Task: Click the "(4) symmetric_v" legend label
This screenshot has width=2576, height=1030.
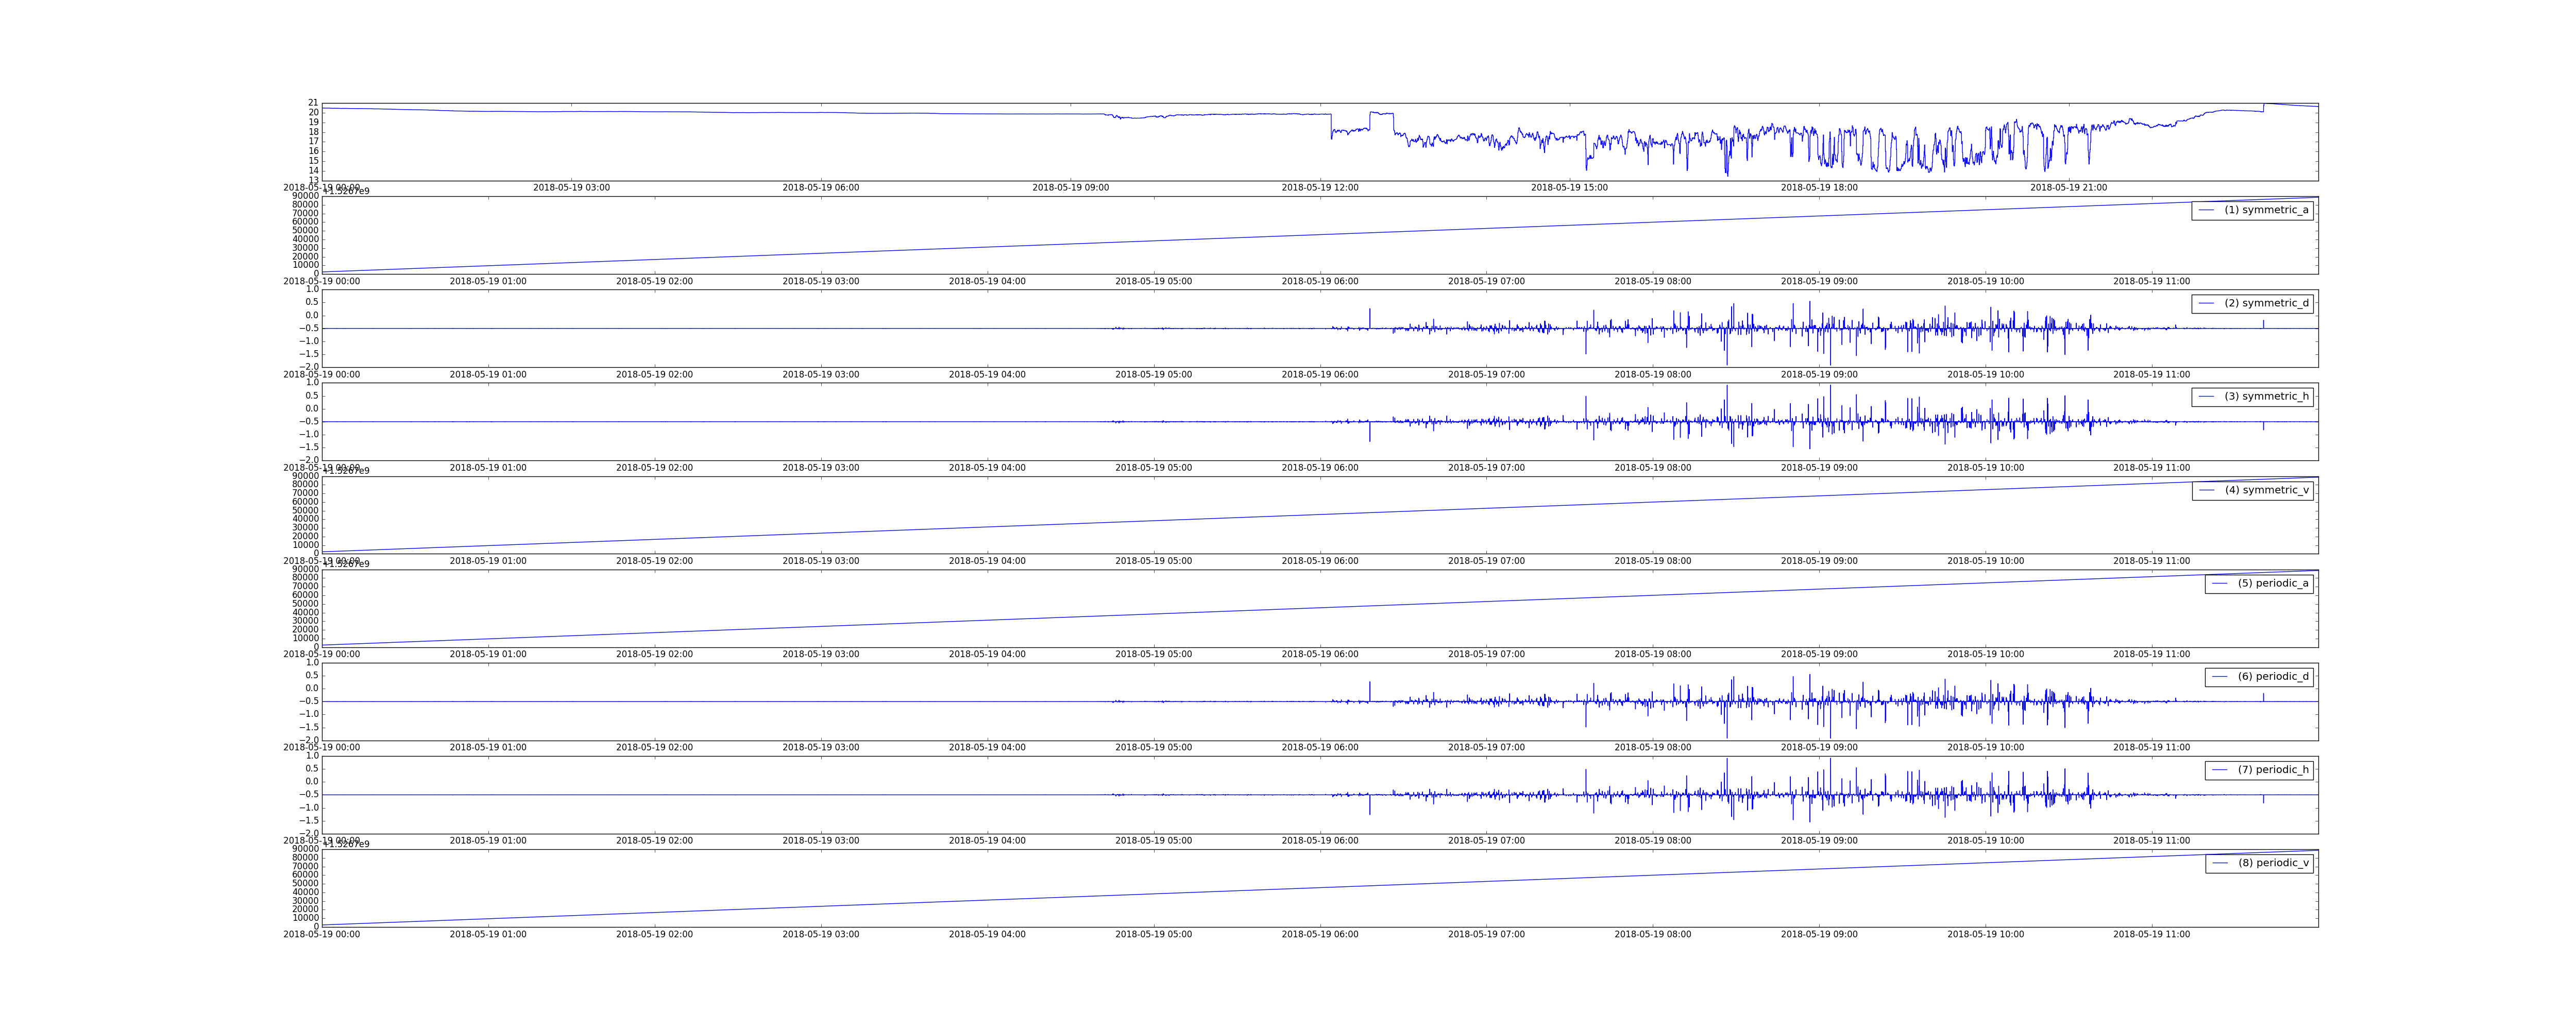Action: [2266, 490]
